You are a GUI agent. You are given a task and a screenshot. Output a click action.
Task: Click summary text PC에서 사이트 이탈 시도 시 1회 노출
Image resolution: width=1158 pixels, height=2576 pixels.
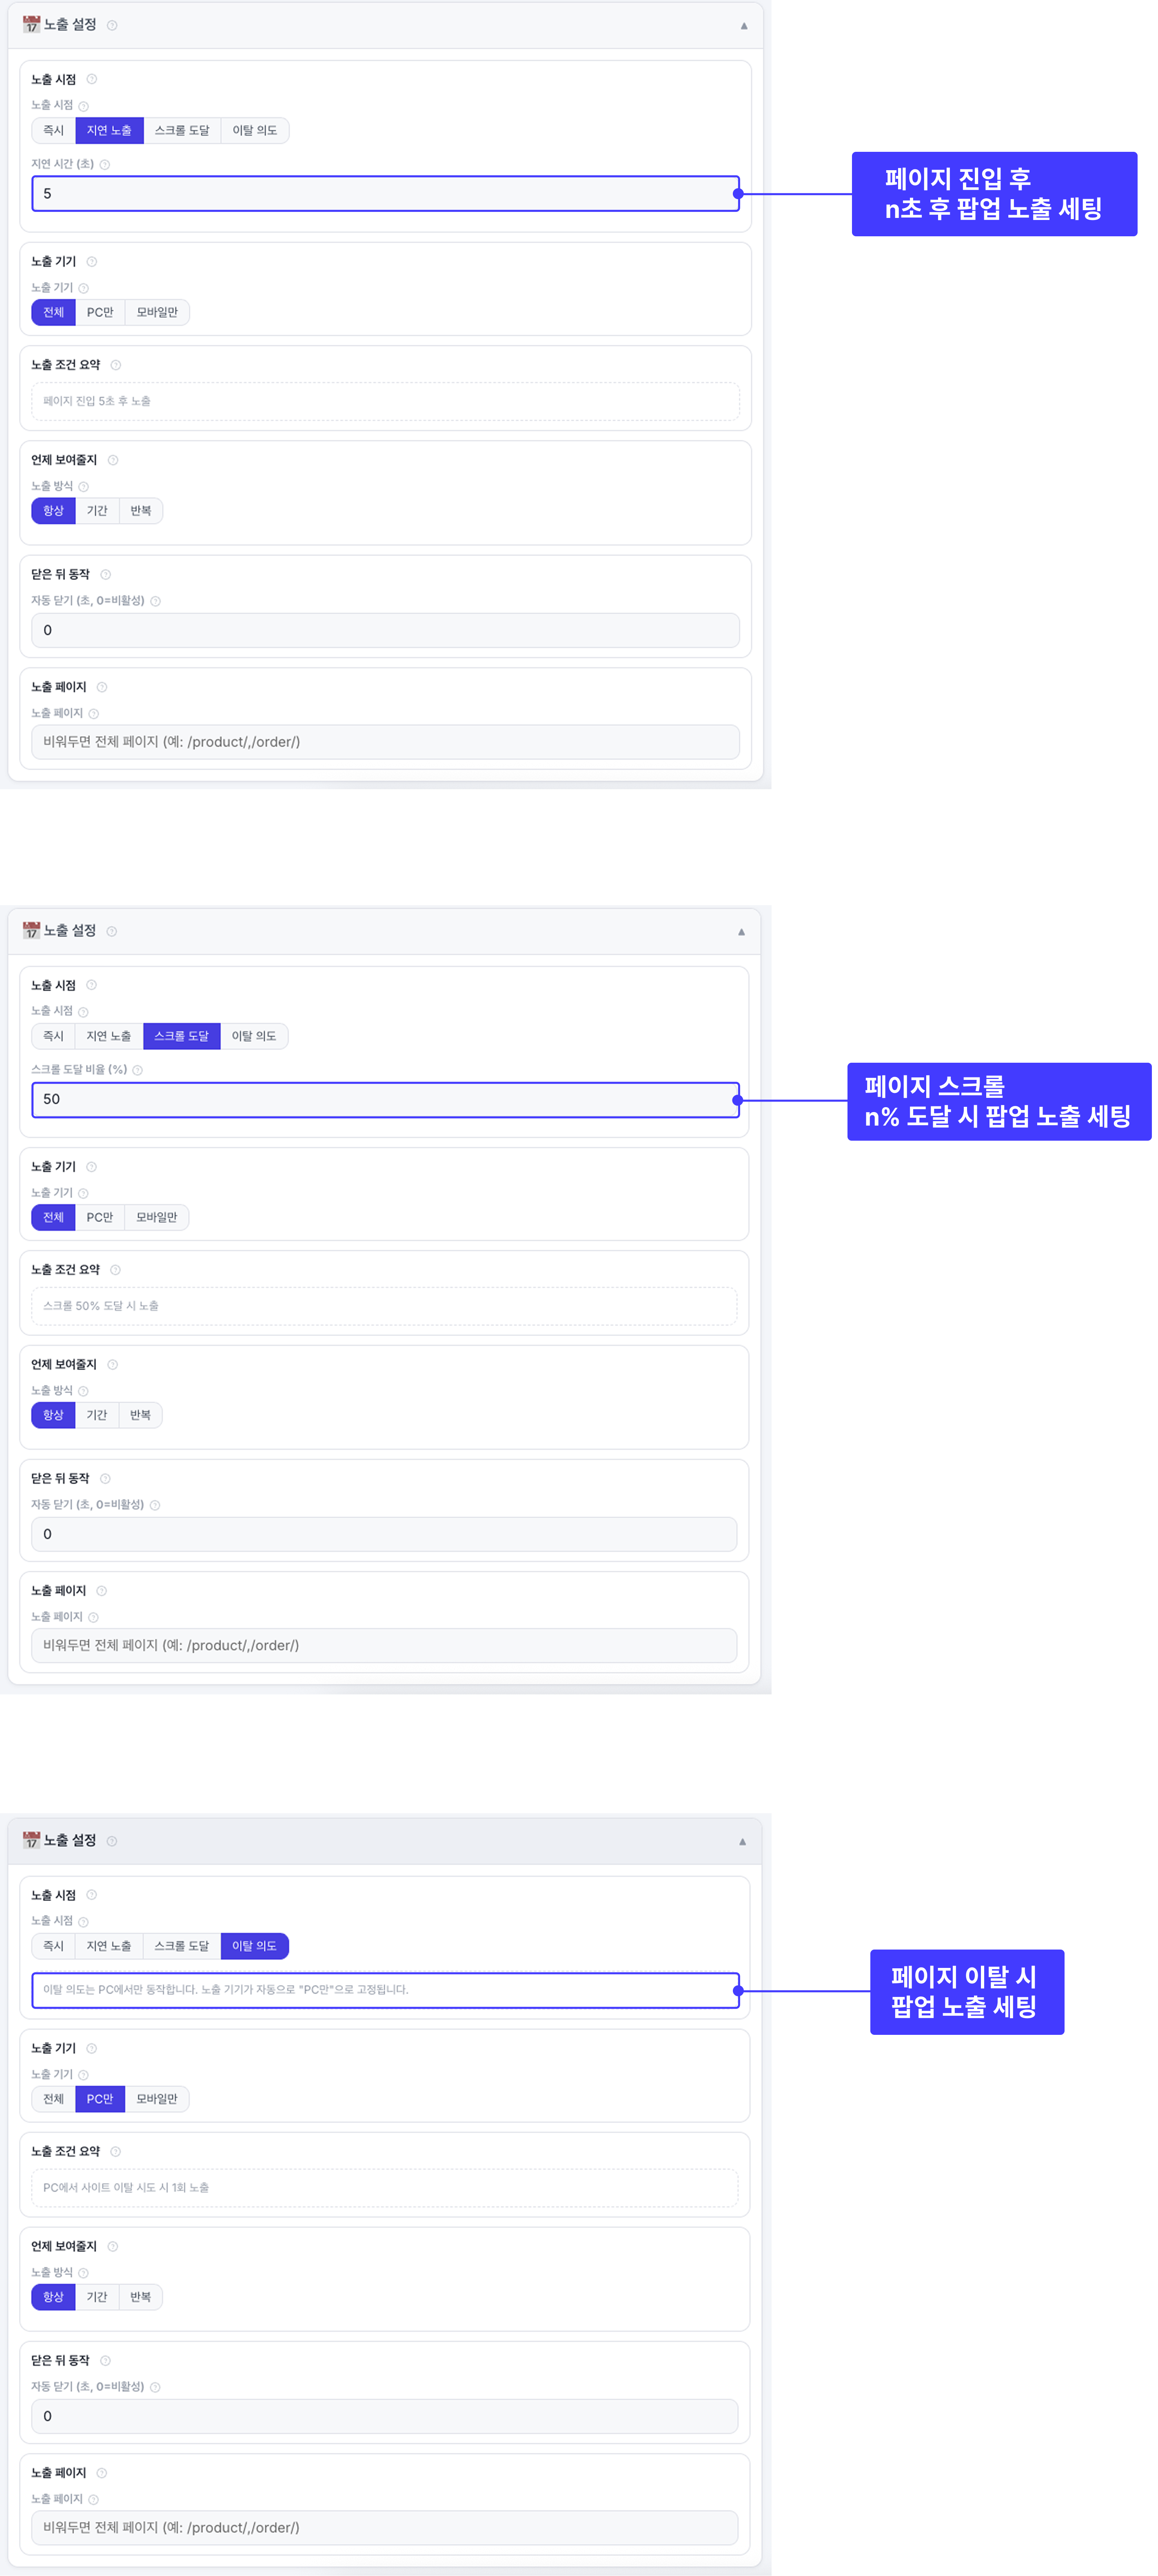point(126,2187)
